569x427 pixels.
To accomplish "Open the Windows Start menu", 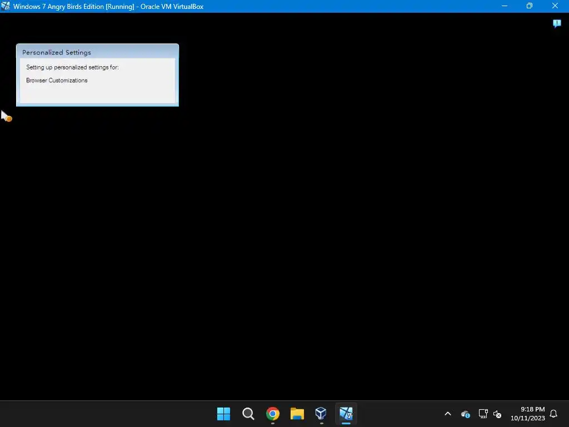I will click(x=223, y=414).
